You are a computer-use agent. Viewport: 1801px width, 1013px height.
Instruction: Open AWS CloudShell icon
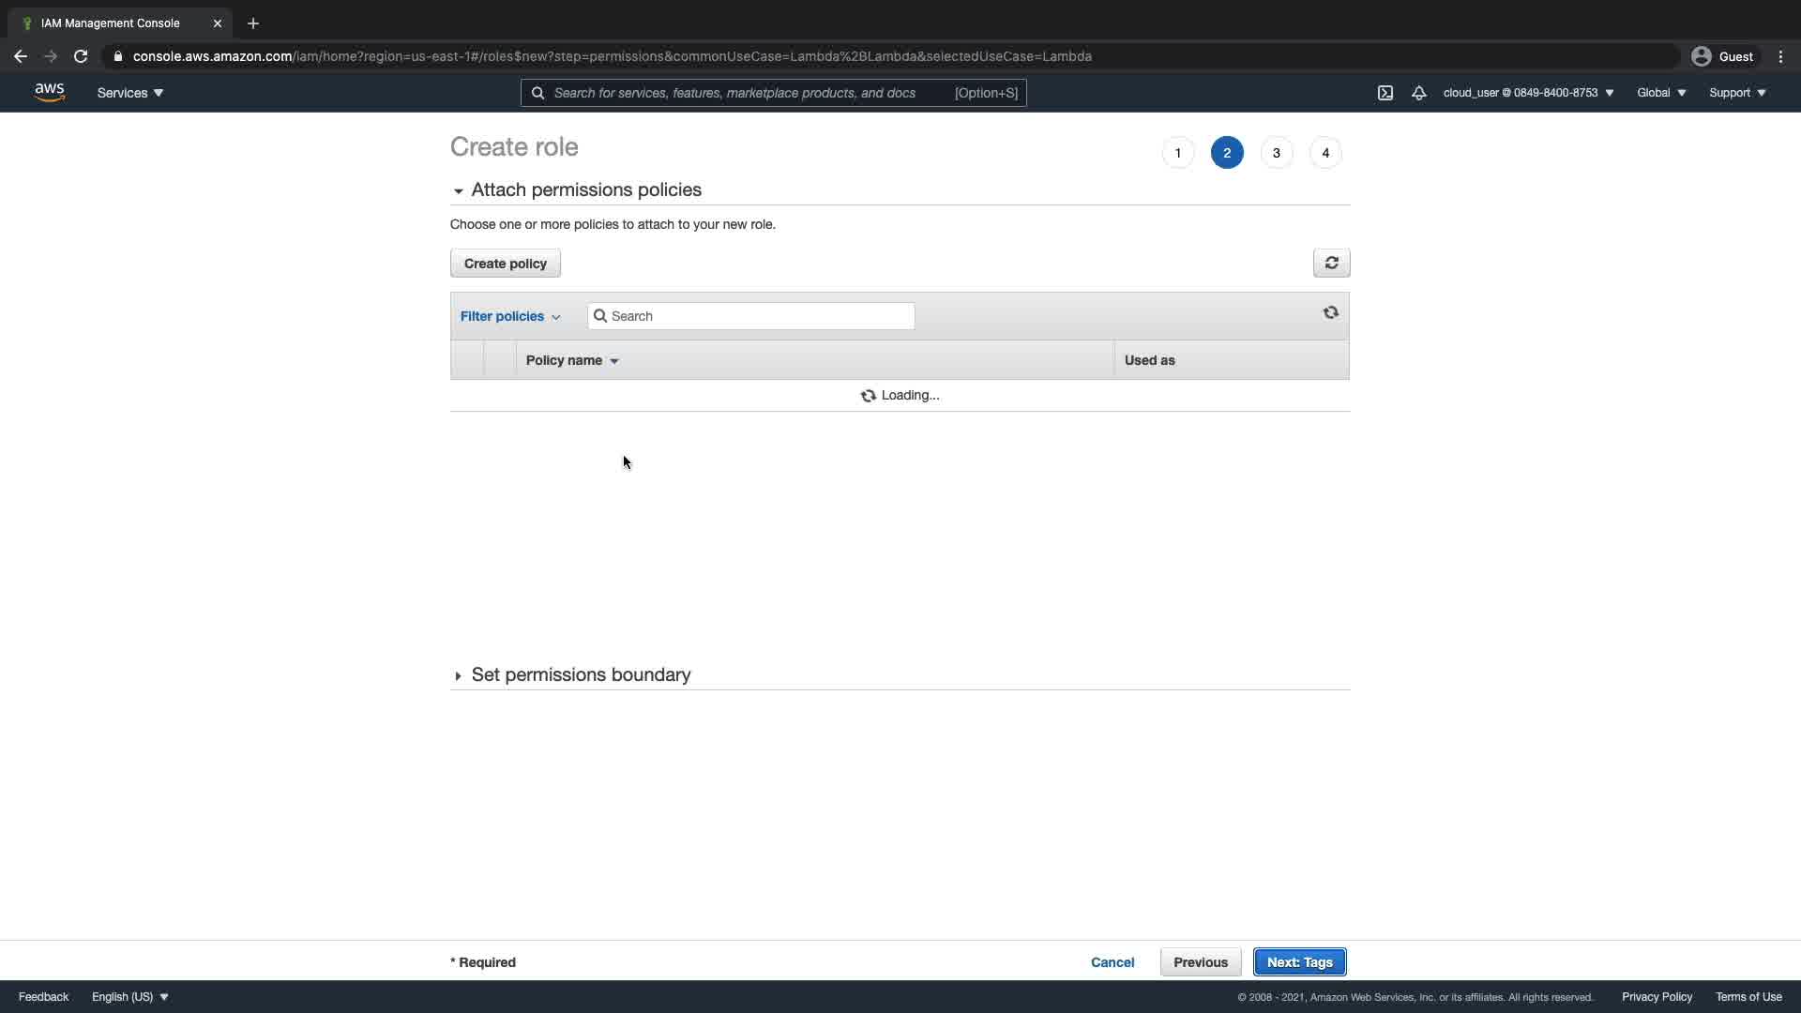(1385, 93)
